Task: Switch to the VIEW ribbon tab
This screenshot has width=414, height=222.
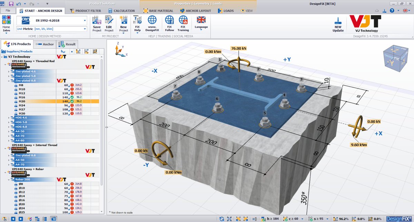Action: pyautogui.click(x=247, y=11)
